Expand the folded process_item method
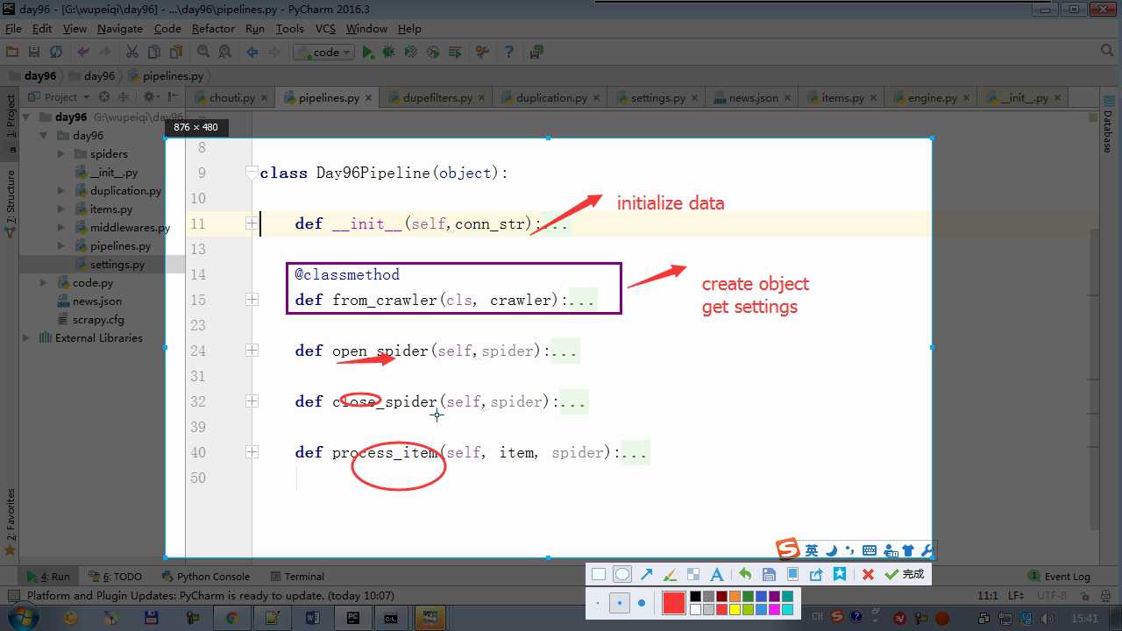The image size is (1122, 631). click(252, 452)
